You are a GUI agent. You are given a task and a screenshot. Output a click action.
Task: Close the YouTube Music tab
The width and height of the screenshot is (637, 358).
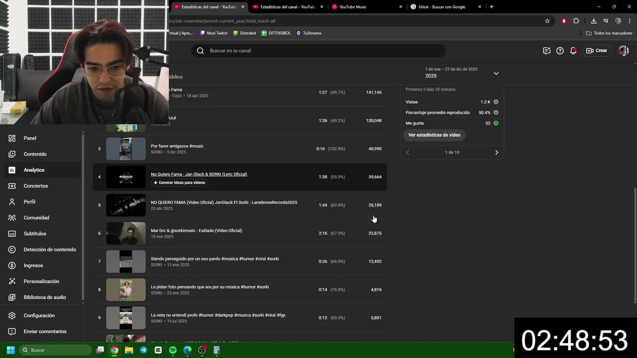pos(401,7)
